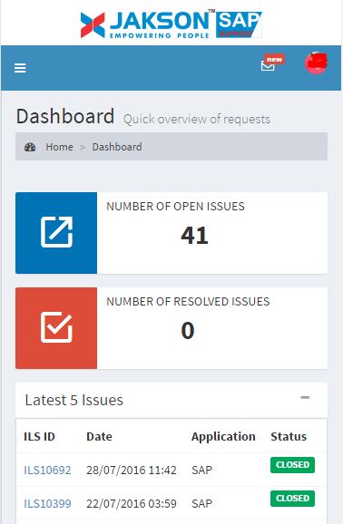
Task: Click the Date column header
Action: tap(99, 436)
